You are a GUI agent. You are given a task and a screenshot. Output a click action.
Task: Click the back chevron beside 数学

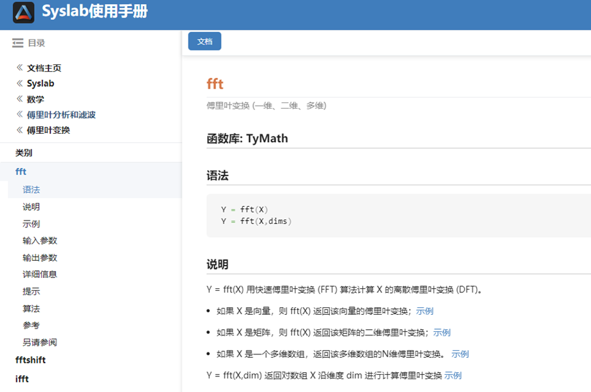point(20,99)
